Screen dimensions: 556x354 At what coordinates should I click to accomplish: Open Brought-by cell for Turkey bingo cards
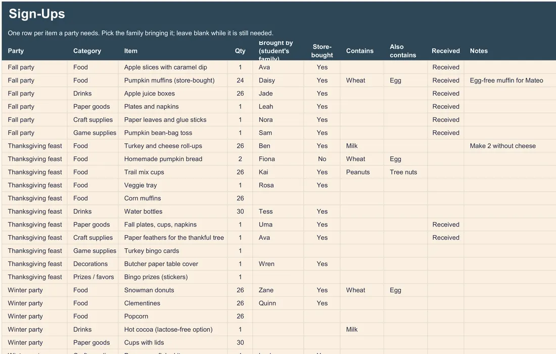tap(278, 251)
